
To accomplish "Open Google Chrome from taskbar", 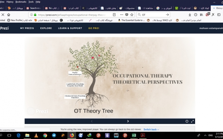I will pyautogui.click(x=45, y=135).
